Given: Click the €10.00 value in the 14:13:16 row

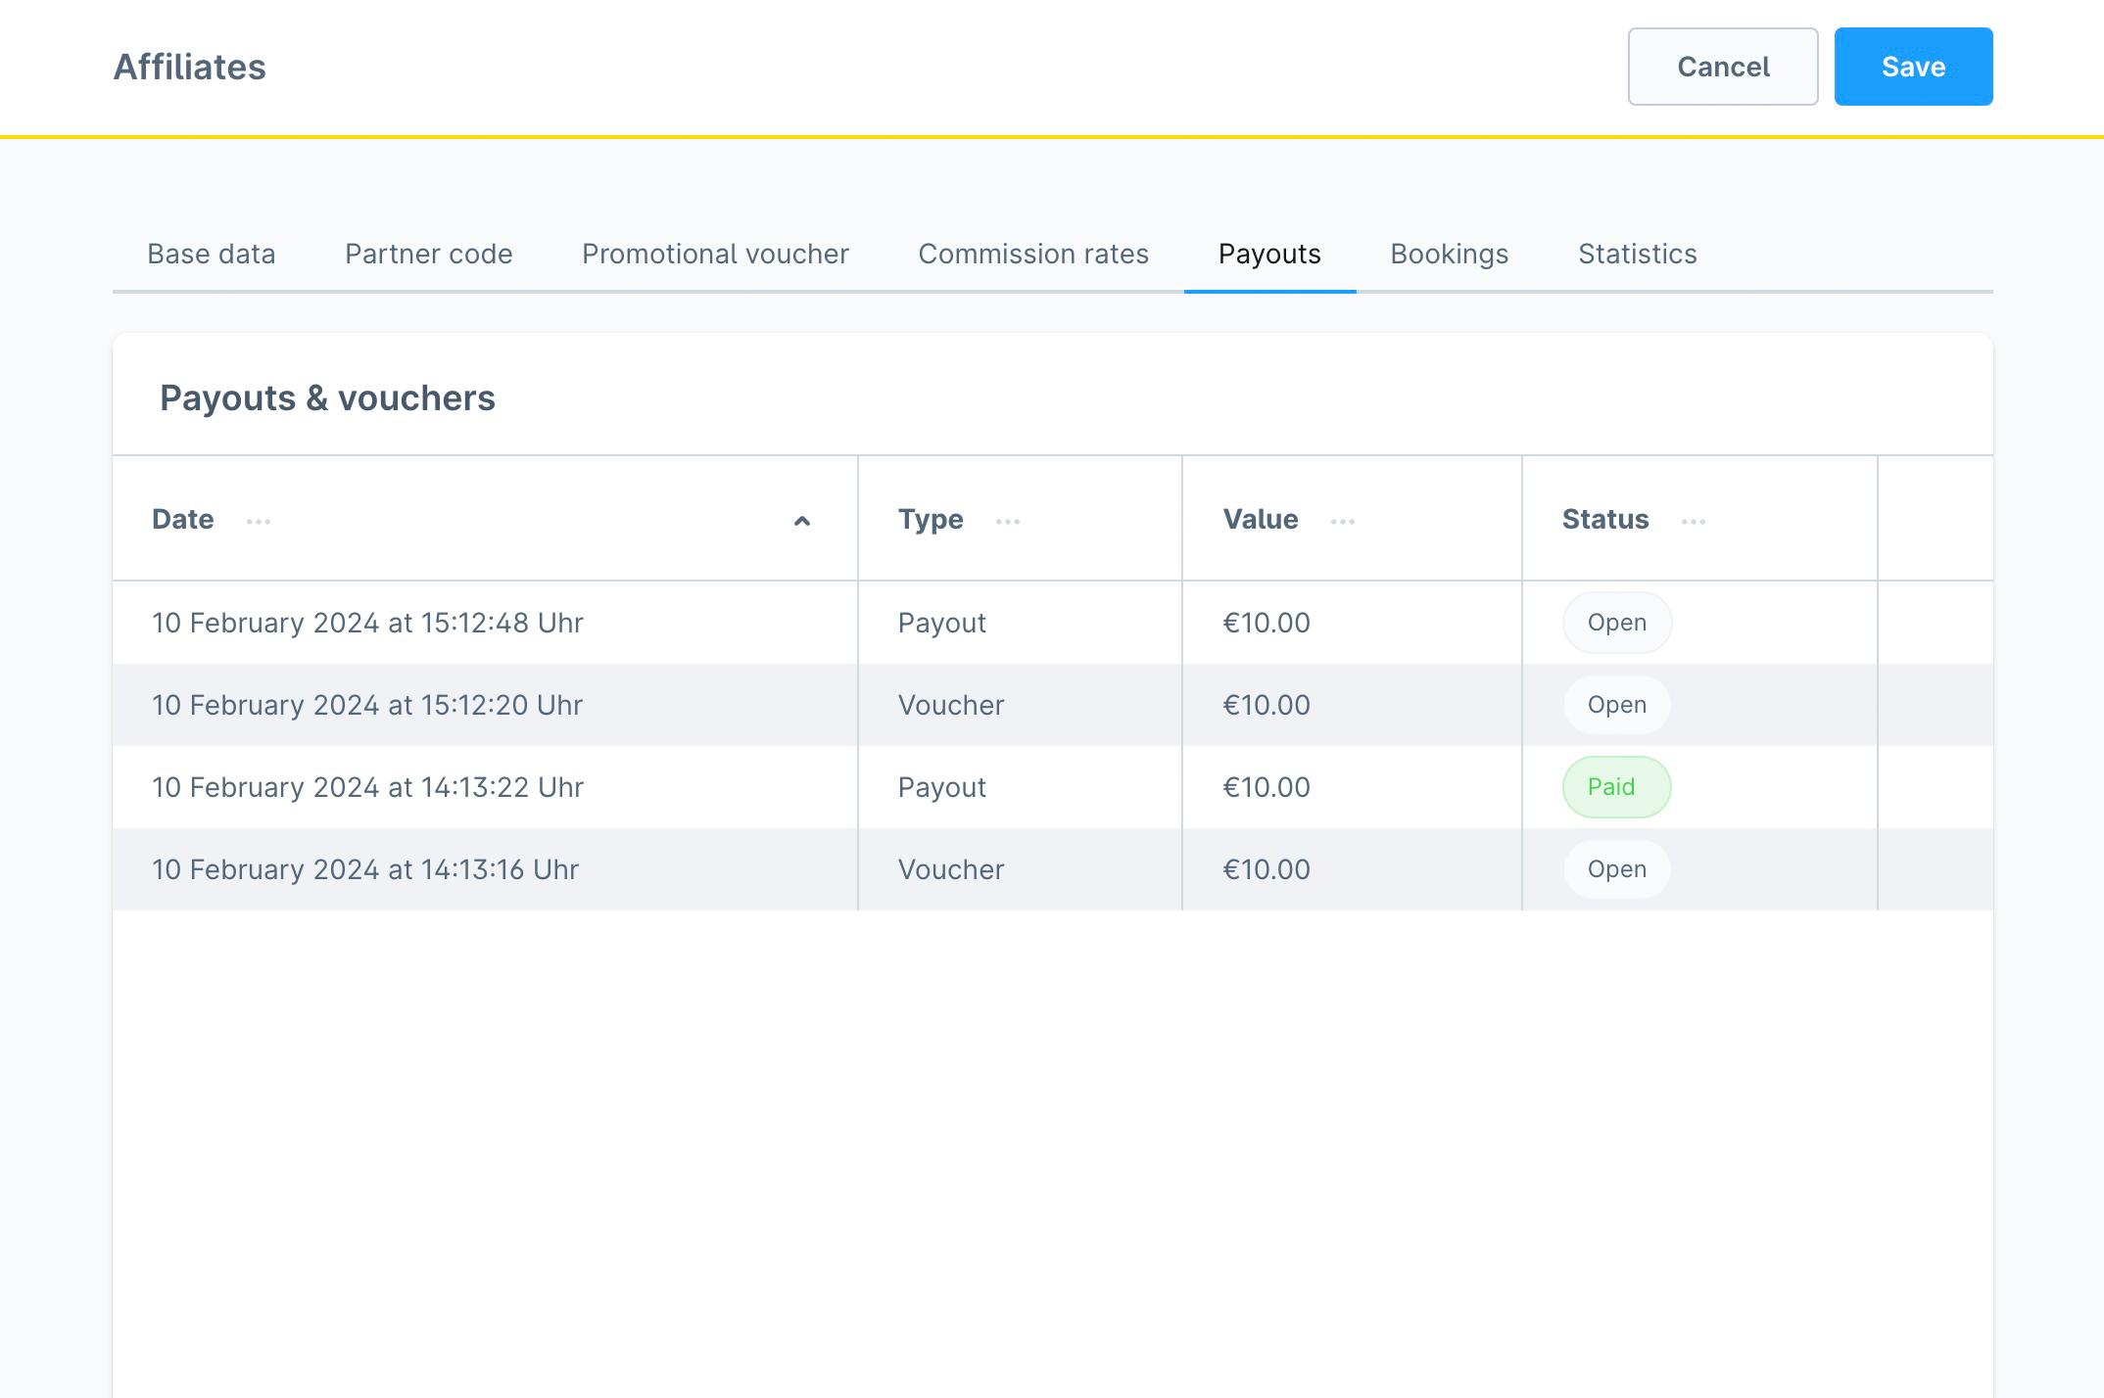Looking at the screenshot, I should click(1267, 869).
